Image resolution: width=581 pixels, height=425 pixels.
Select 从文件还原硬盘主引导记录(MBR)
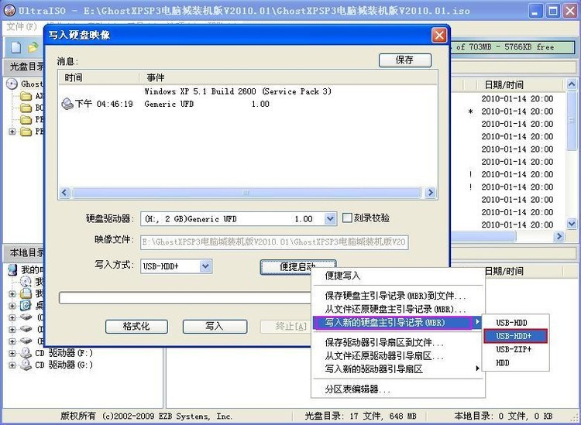pyautogui.click(x=399, y=309)
